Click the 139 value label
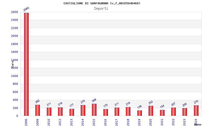This screenshot has width=204, height=127. [x=139, y=107]
